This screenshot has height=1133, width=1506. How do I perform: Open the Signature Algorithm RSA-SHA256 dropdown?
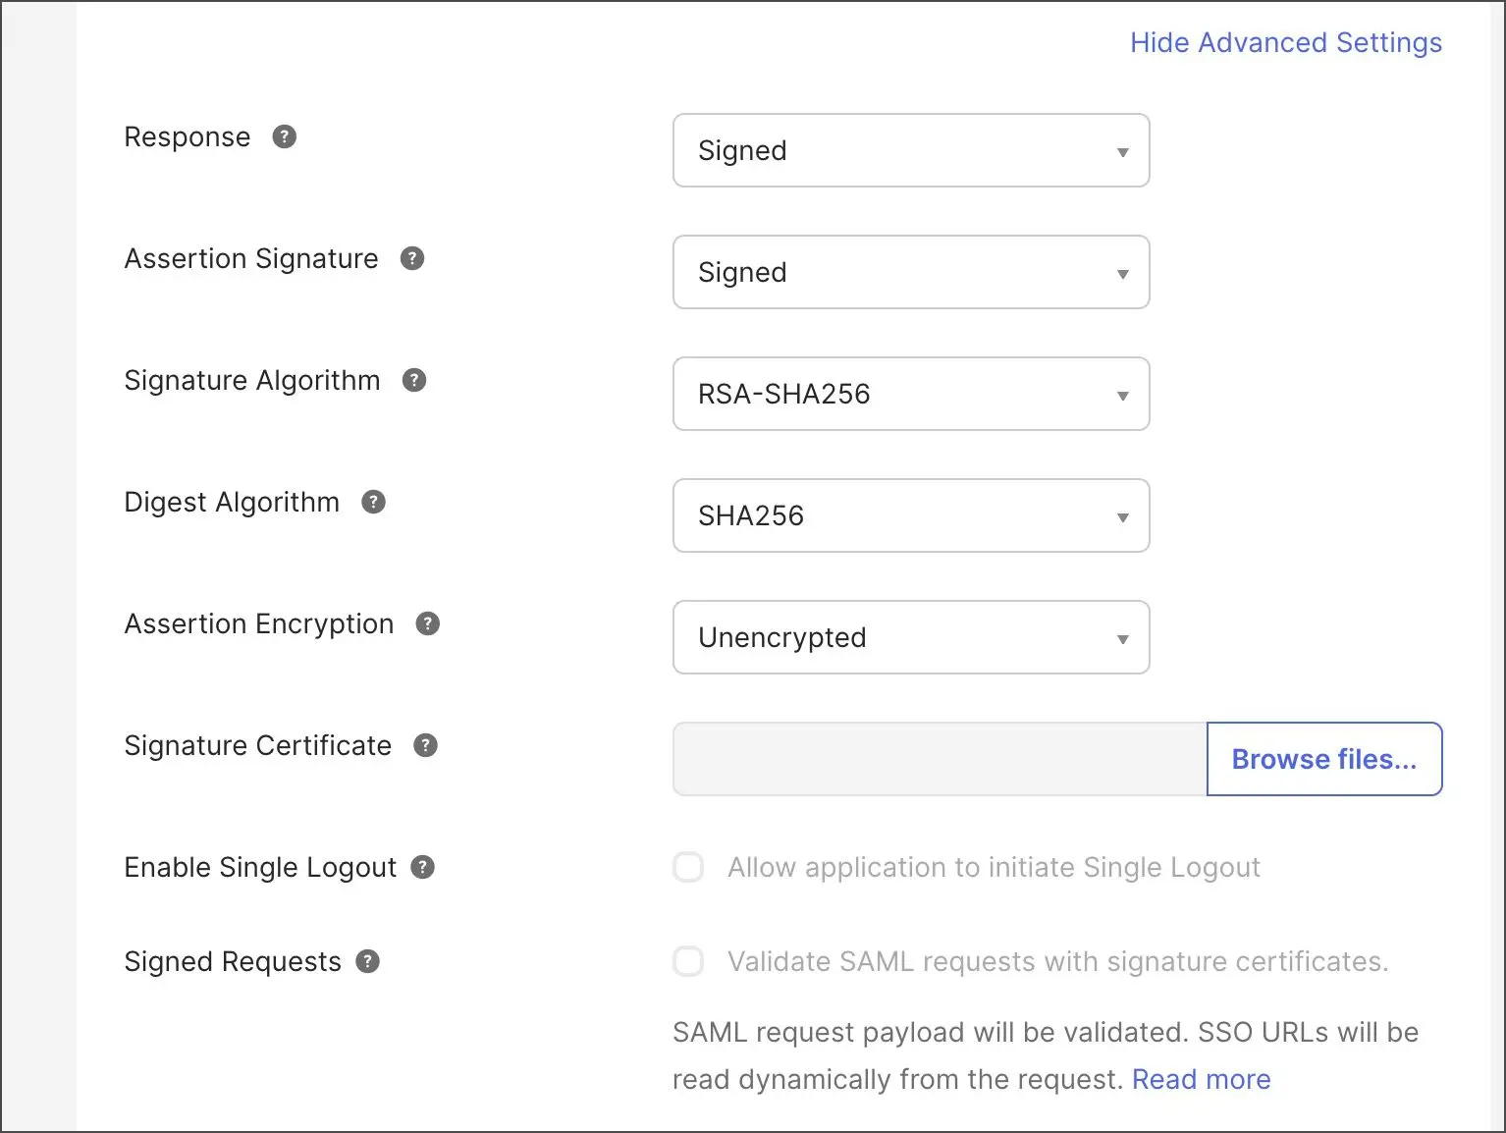(911, 394)
